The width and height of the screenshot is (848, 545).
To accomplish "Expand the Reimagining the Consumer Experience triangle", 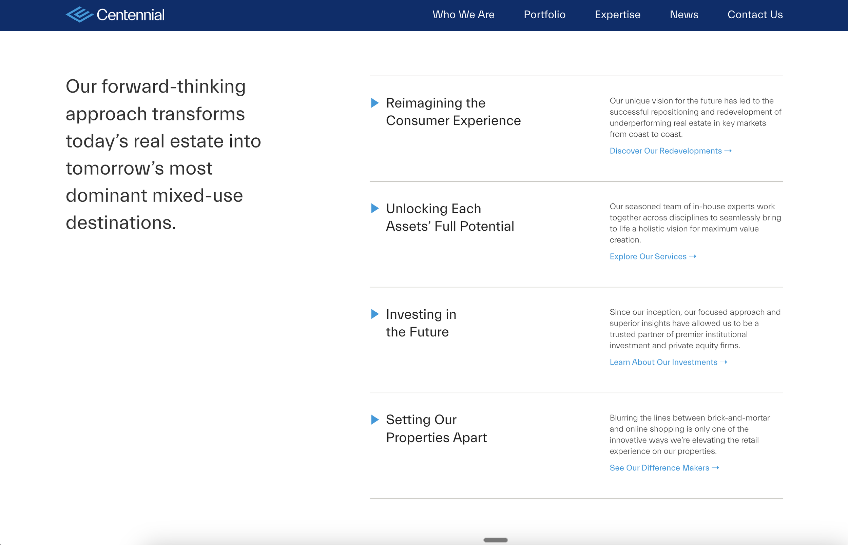I will tap(375, 103).
